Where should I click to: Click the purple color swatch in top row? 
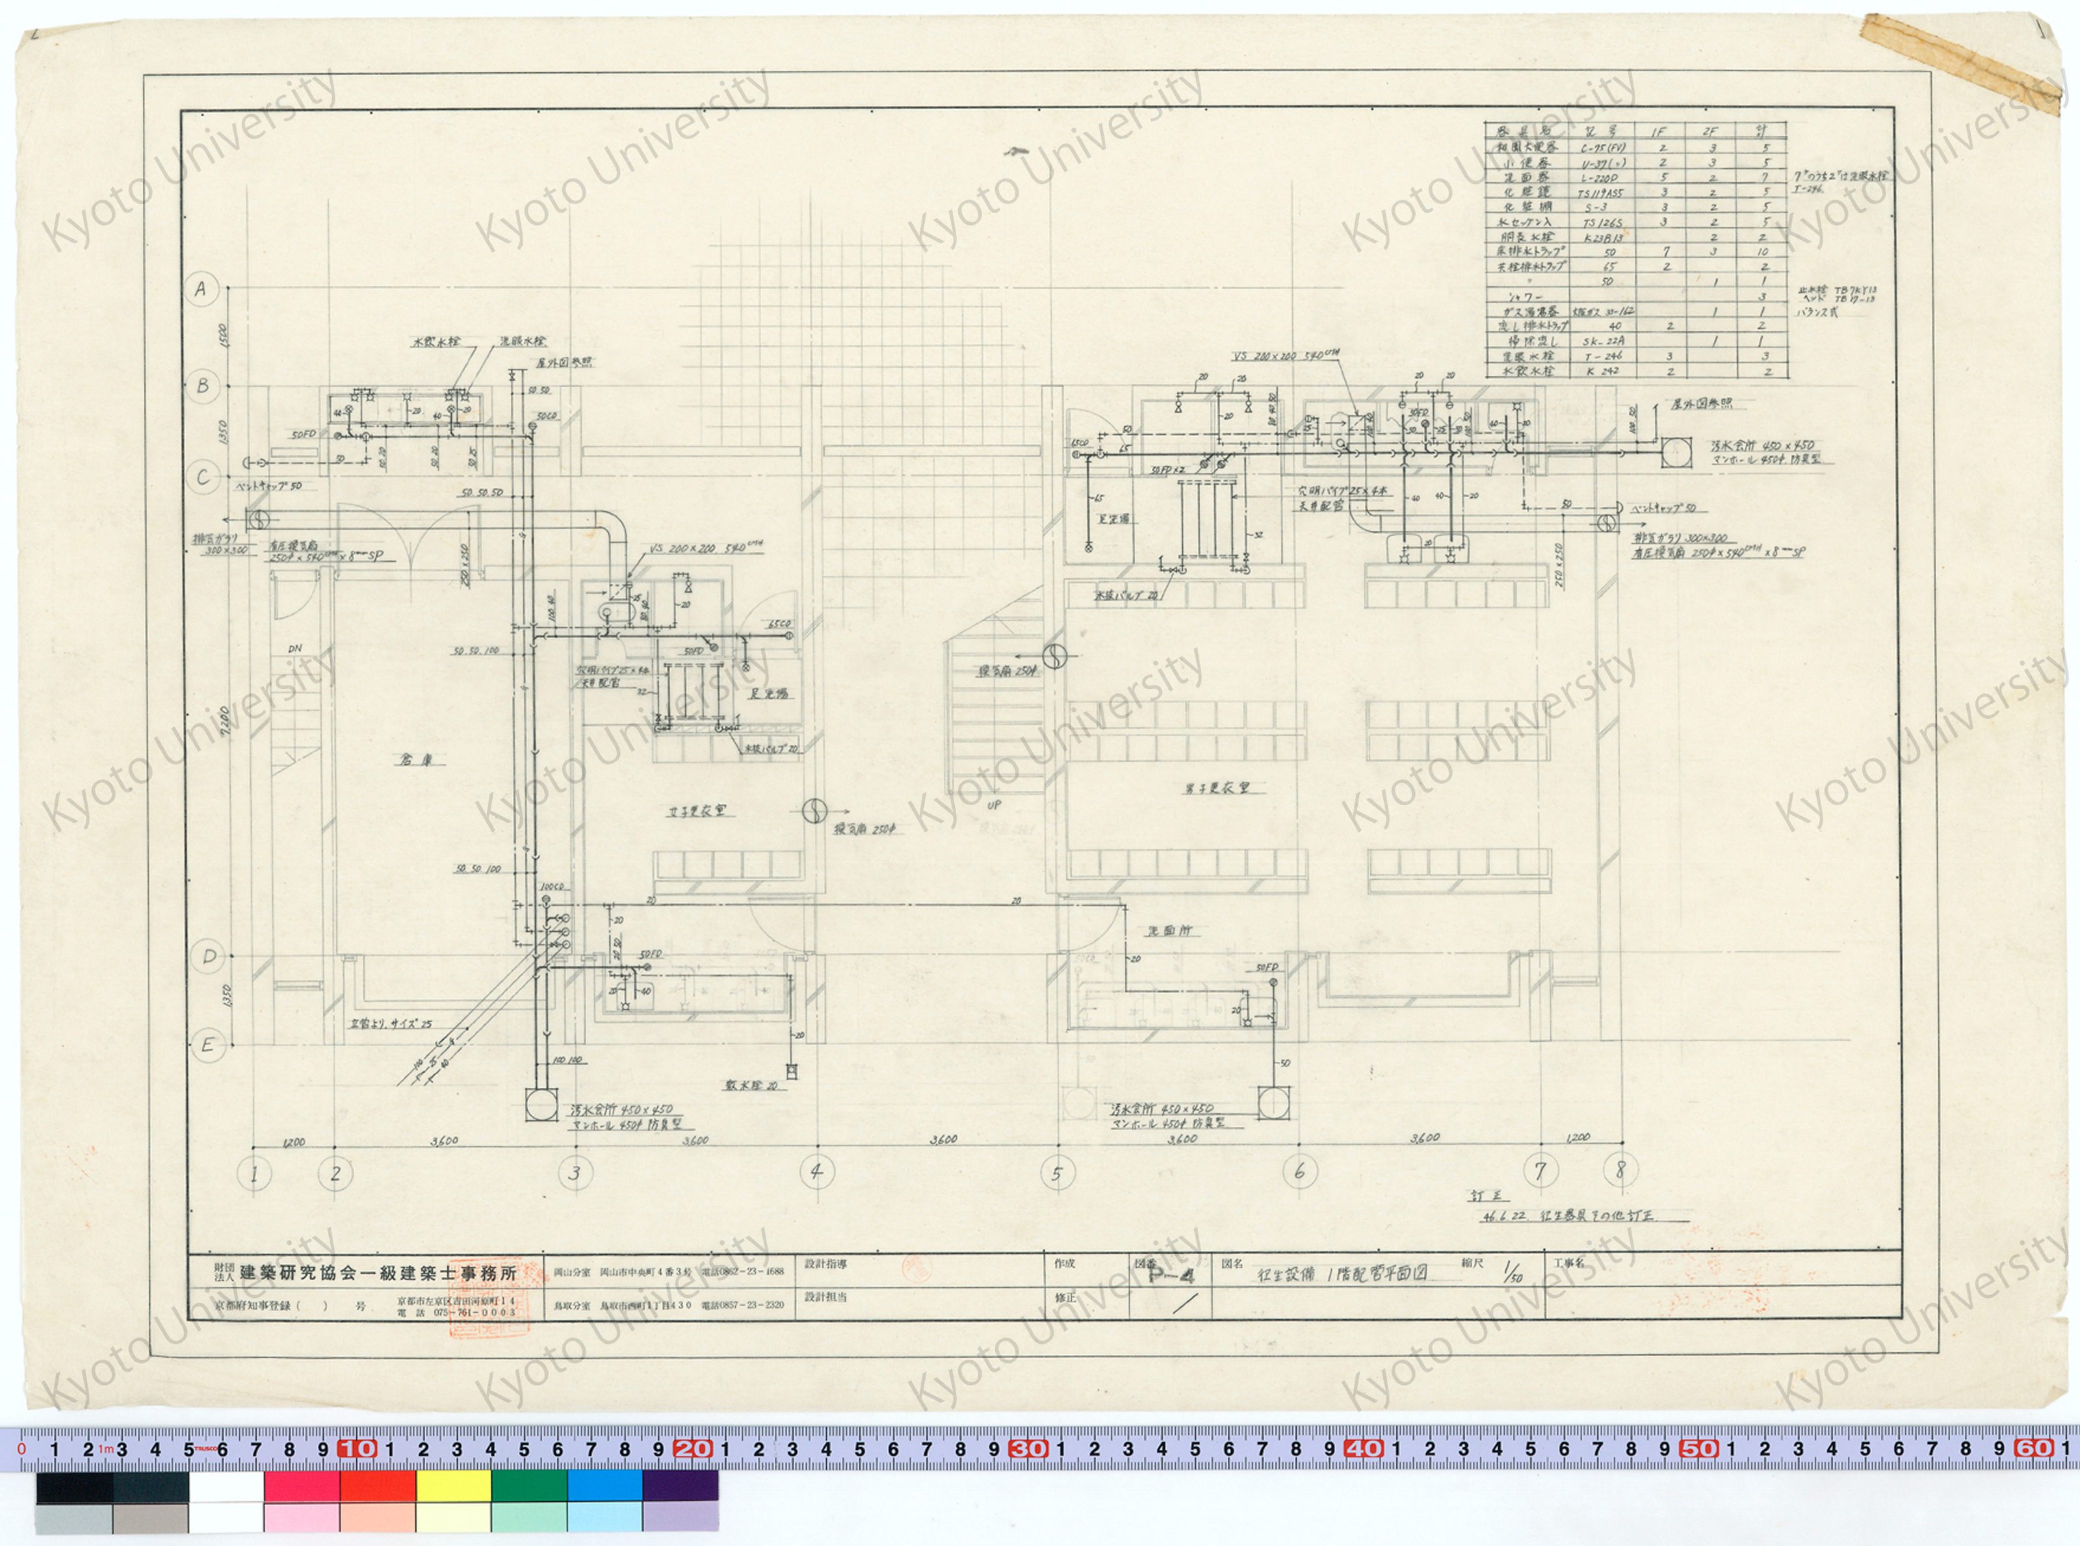681,1485
